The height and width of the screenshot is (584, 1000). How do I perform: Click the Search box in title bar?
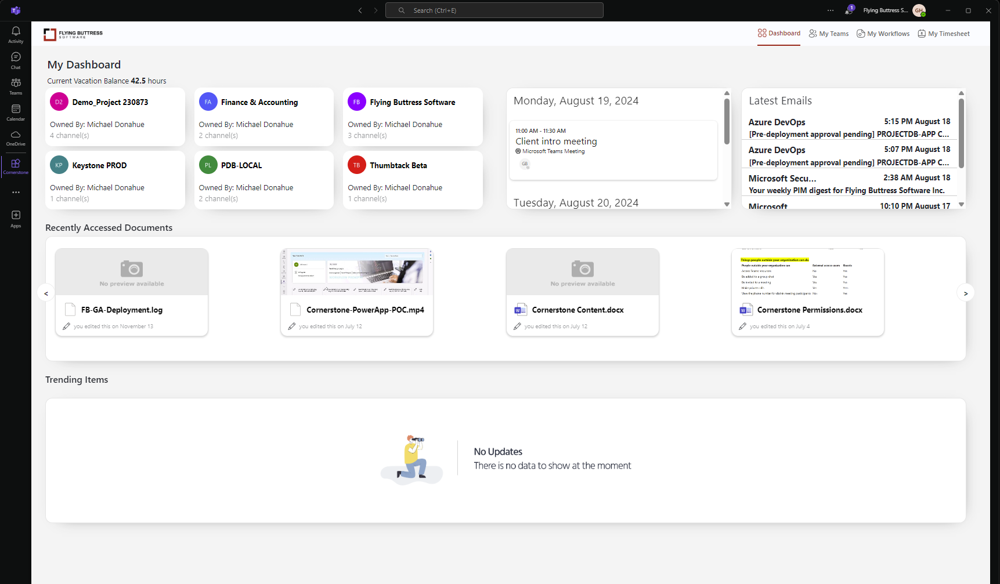(x=494, y=10)
